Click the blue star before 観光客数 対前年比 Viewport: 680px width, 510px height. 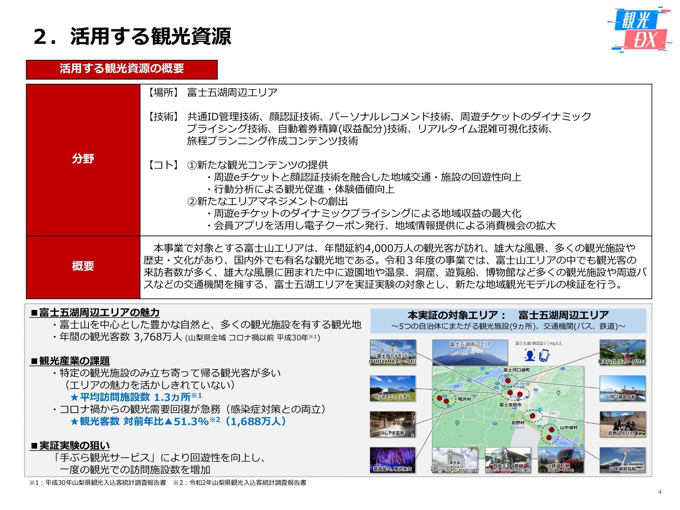click(74, 421)
